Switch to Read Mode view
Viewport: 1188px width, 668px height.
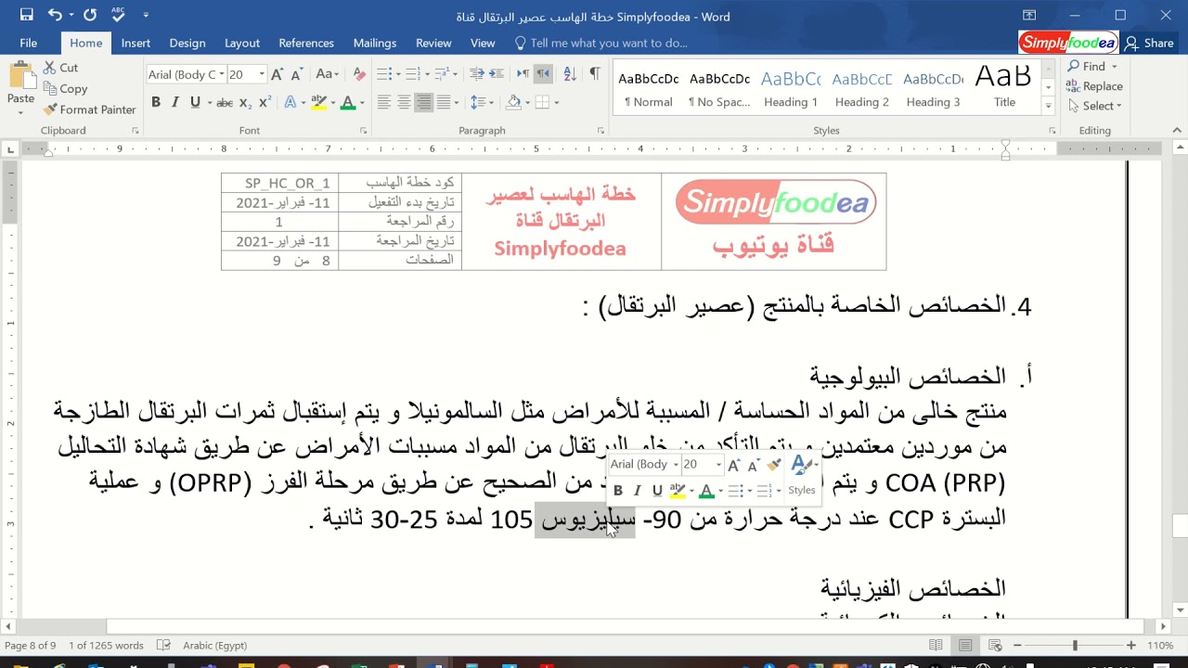click(937, 646)
